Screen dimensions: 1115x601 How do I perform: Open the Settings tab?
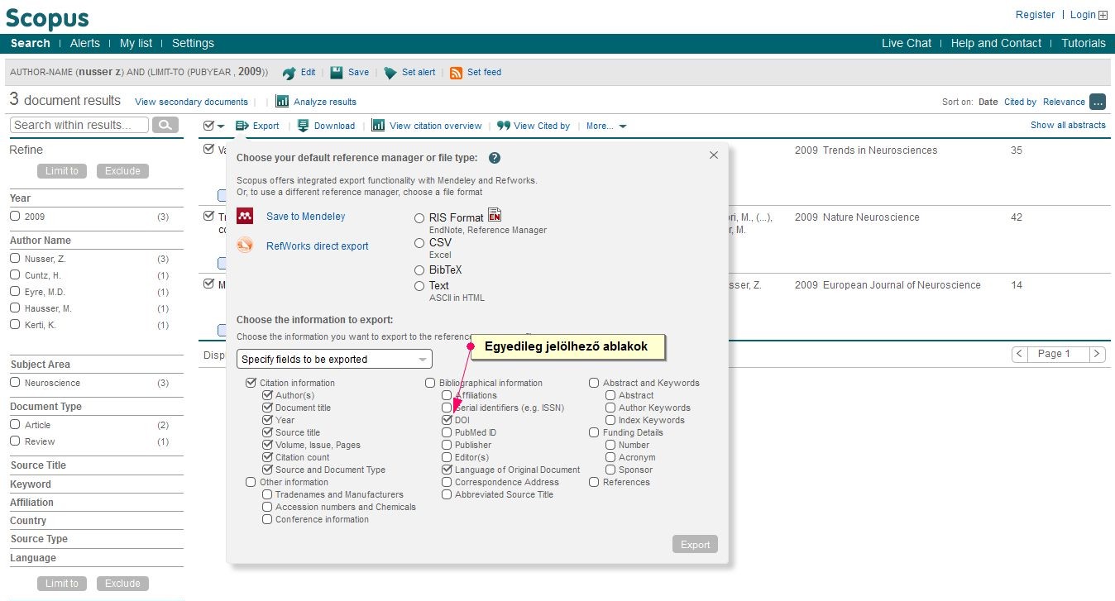[193, 43]
